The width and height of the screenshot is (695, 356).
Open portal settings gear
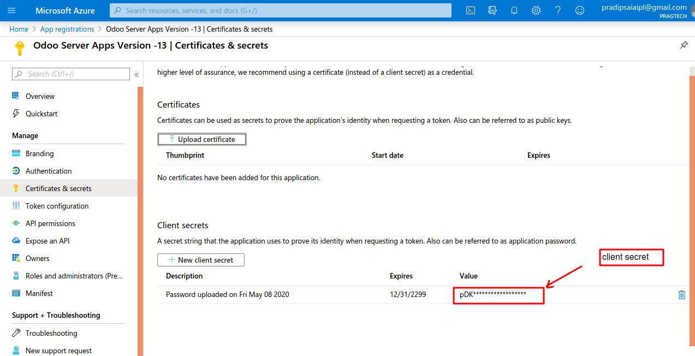[536, 10]
